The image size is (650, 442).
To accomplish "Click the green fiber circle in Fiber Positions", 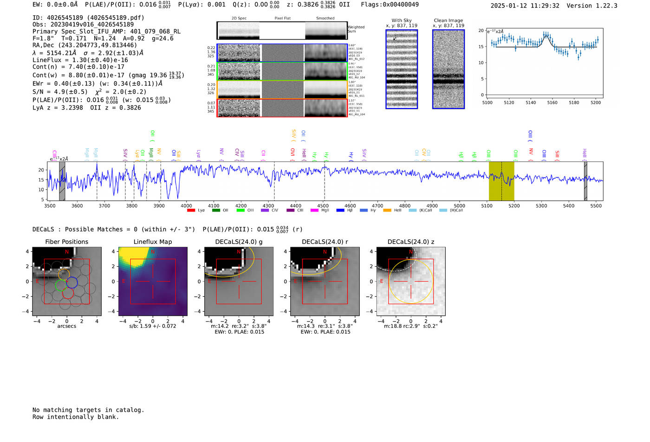I will (61, 285).
